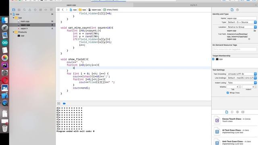Toggle the Wrap lines checkbox
The height and width of the screenshot is (145, 258).
[227, 93]
